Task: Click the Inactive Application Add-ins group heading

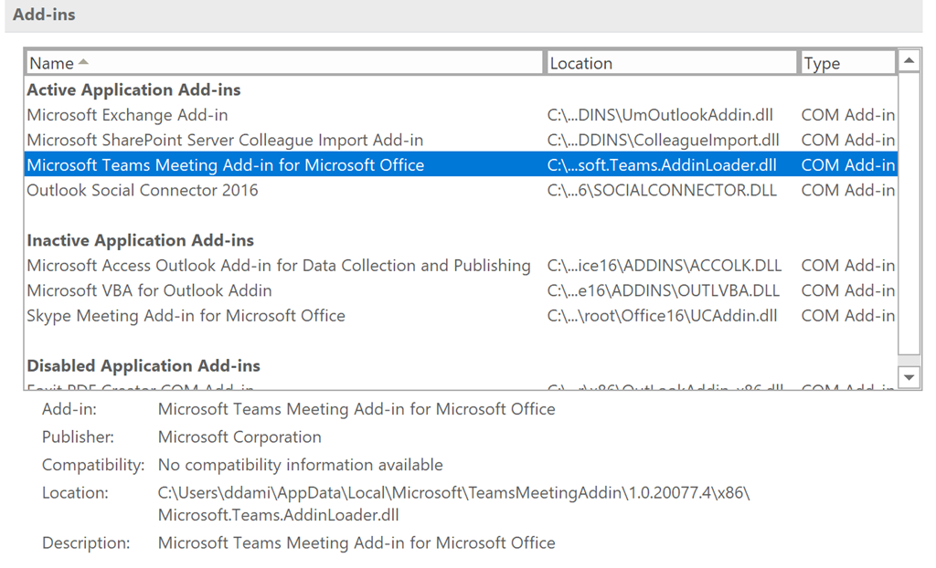Action: coord(140,240)
